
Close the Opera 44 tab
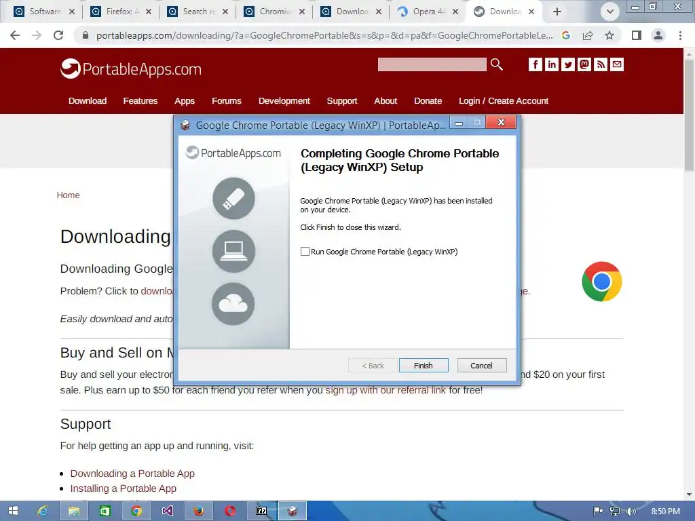(x=455, y=12)
